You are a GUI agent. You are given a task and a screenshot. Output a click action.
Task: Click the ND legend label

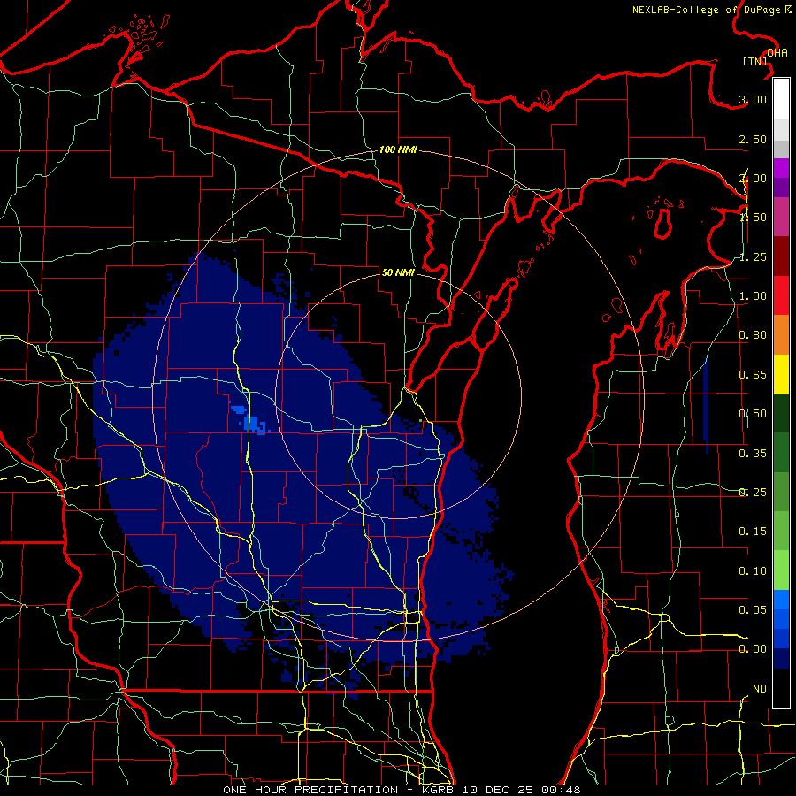pyautogui.click(x=760, y=689)
